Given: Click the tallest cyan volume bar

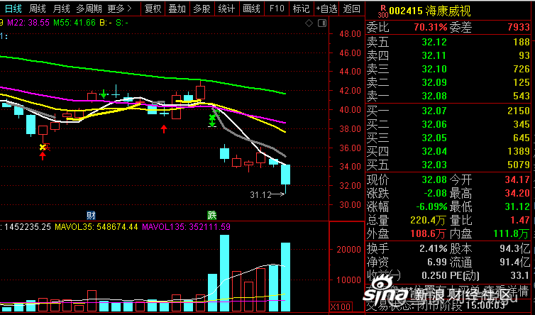Looking at the screenshot, I should 224,273.
